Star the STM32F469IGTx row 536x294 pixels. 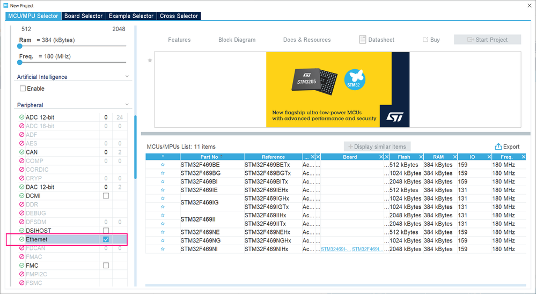coord(163,207)
